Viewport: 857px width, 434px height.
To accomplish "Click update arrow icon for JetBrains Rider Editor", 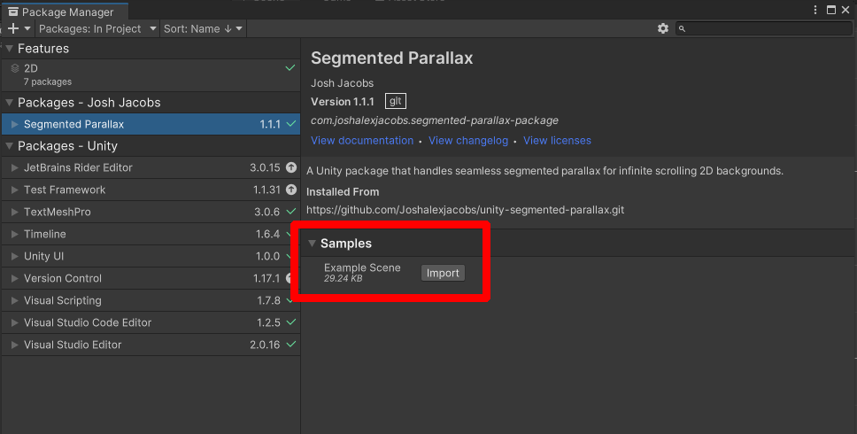I will (290, 167).
